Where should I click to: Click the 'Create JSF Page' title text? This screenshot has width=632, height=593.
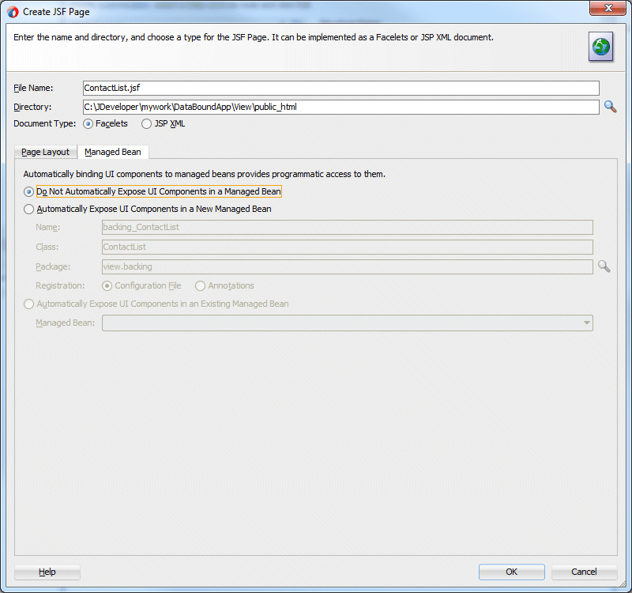tap(56, 12)
